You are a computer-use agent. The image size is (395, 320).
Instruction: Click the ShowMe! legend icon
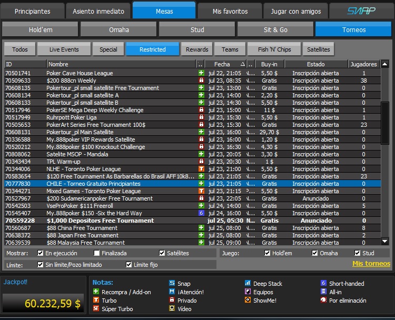[248, 301]
